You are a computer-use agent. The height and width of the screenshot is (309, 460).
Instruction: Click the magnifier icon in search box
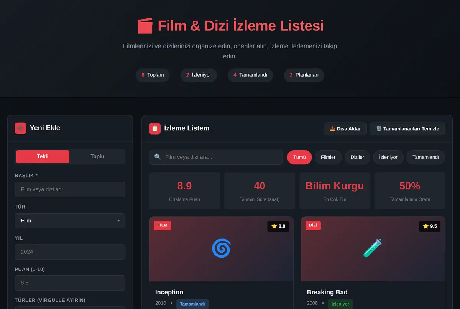[157, 157]
